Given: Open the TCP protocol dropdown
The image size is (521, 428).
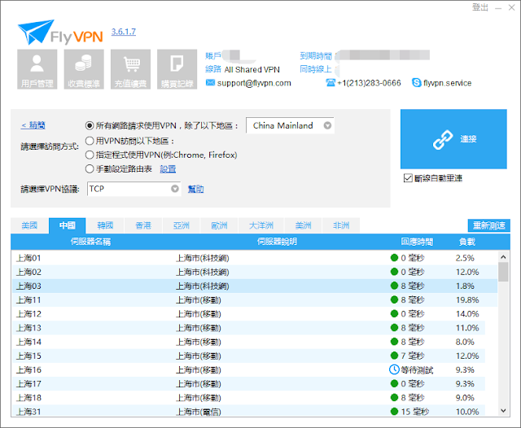Looking at the screenshot, I should [134, 189].
